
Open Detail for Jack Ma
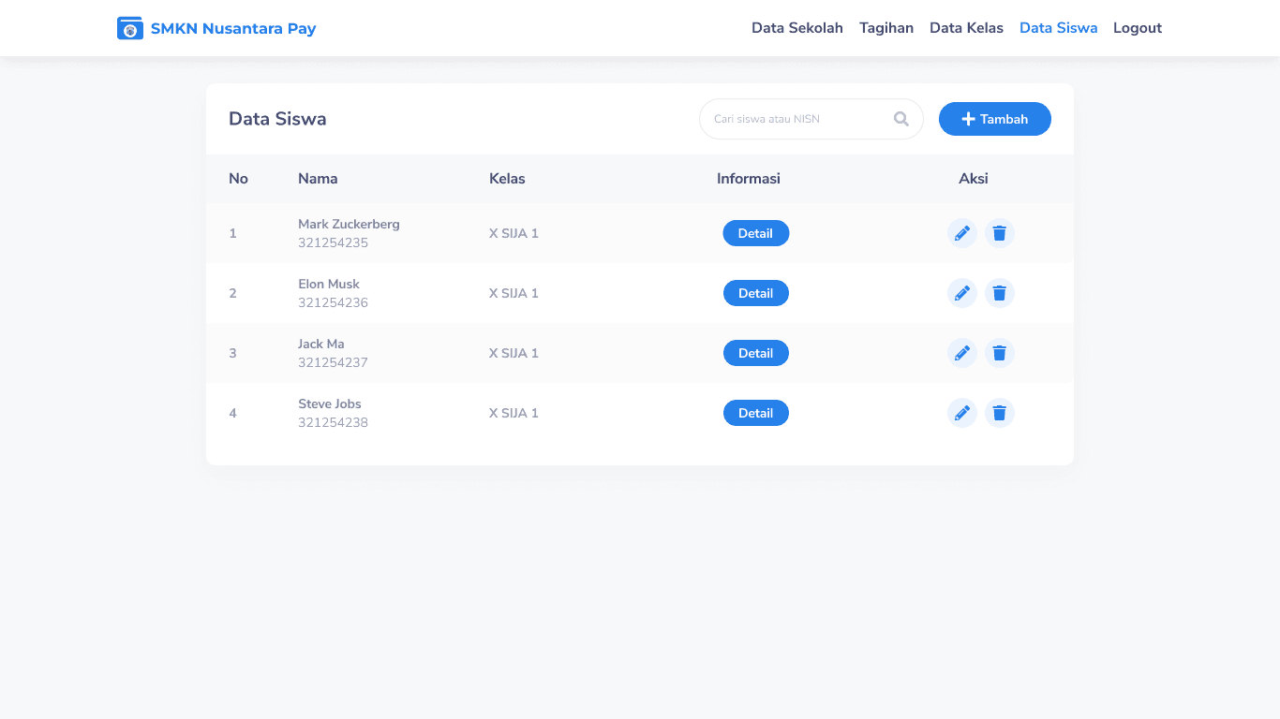point(755,353)
